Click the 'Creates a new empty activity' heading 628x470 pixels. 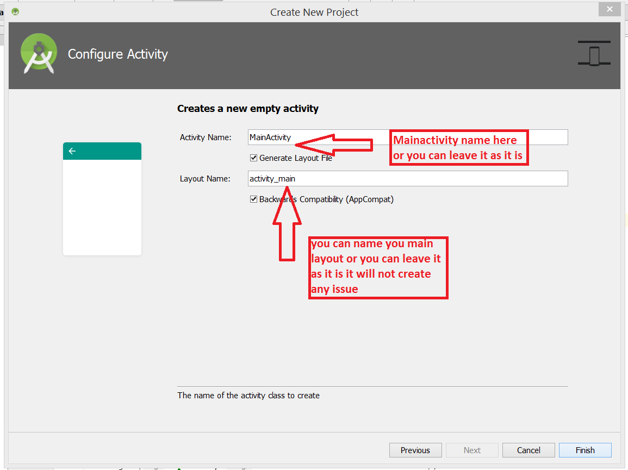tap(248, 109)
